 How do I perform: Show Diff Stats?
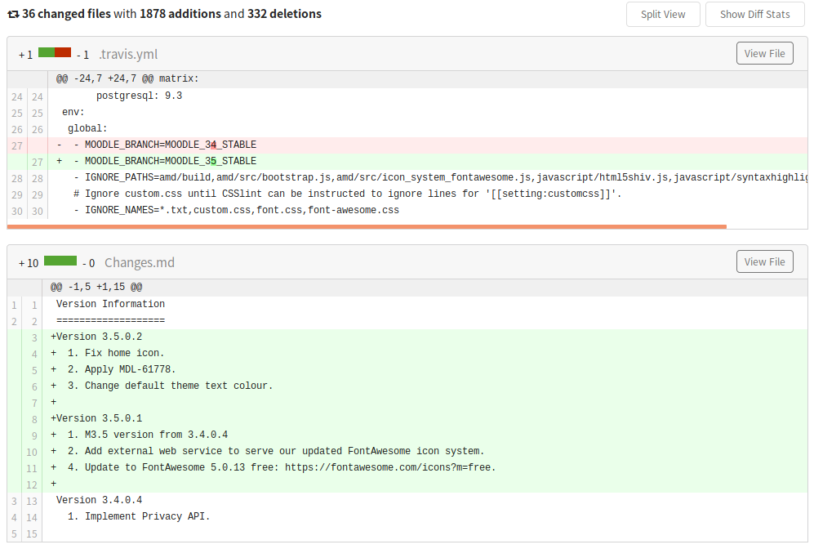[755, 15]
